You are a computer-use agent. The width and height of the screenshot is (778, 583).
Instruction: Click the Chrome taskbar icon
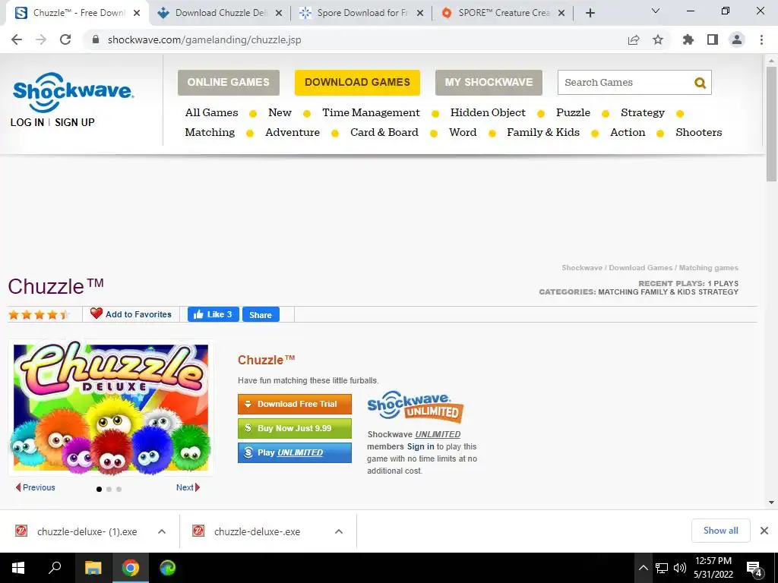(x=131, y=568)
